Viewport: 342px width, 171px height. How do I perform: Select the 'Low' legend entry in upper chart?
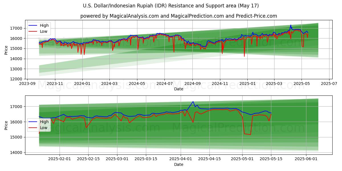44,32
